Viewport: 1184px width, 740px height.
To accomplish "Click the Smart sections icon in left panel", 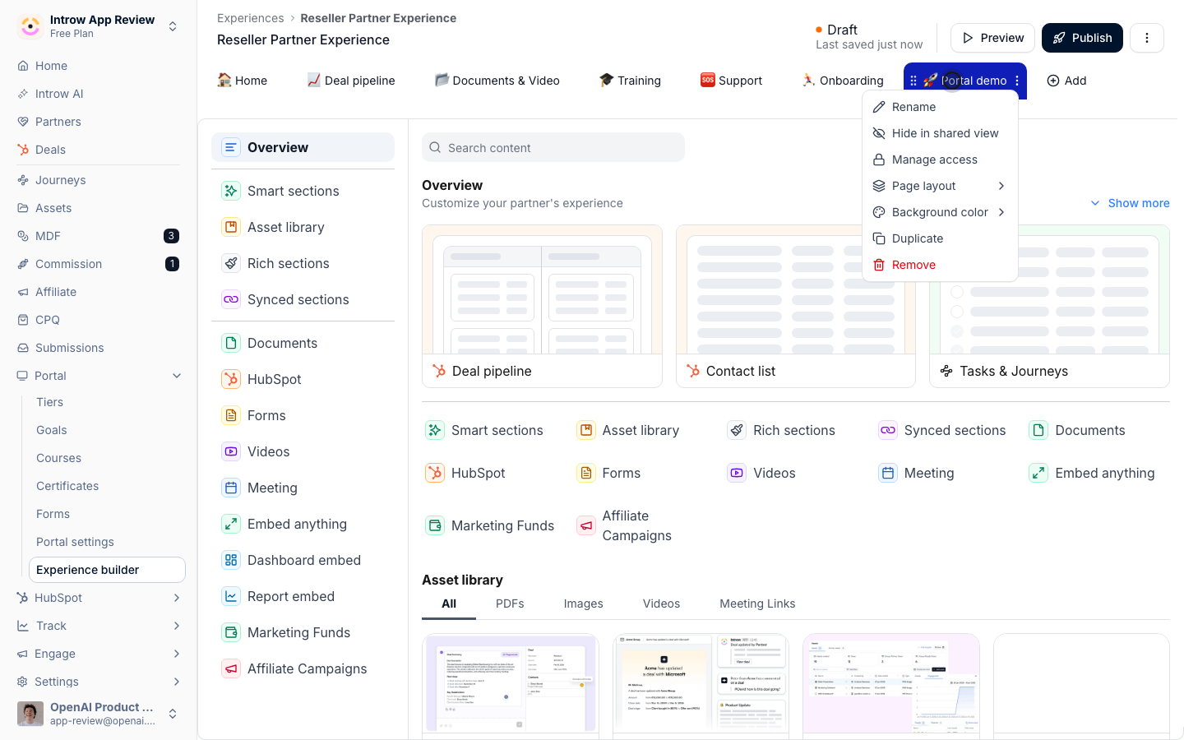I will coord(231,191).
